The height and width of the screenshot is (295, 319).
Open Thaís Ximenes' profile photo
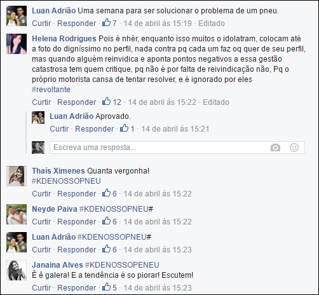click(x=17, y=176)
